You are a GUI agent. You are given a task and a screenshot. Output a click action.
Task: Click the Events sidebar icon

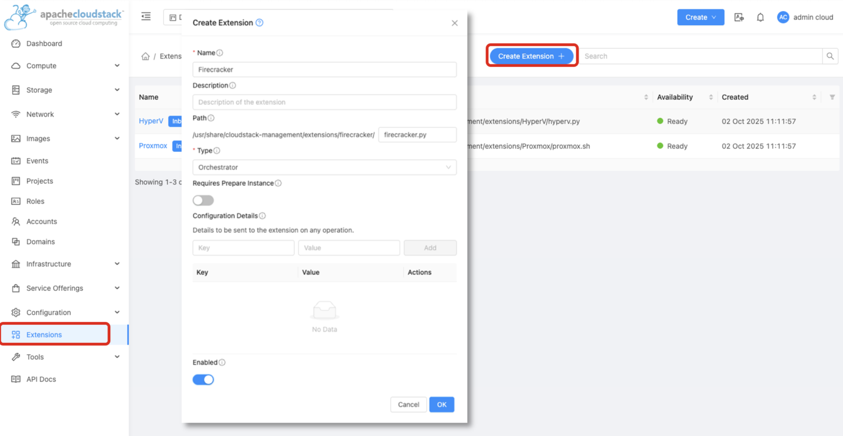tap(15, 160)
